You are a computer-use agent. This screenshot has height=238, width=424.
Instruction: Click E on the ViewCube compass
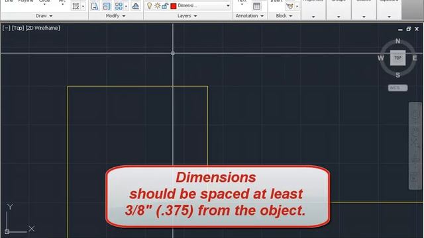[x=415, y=58]
